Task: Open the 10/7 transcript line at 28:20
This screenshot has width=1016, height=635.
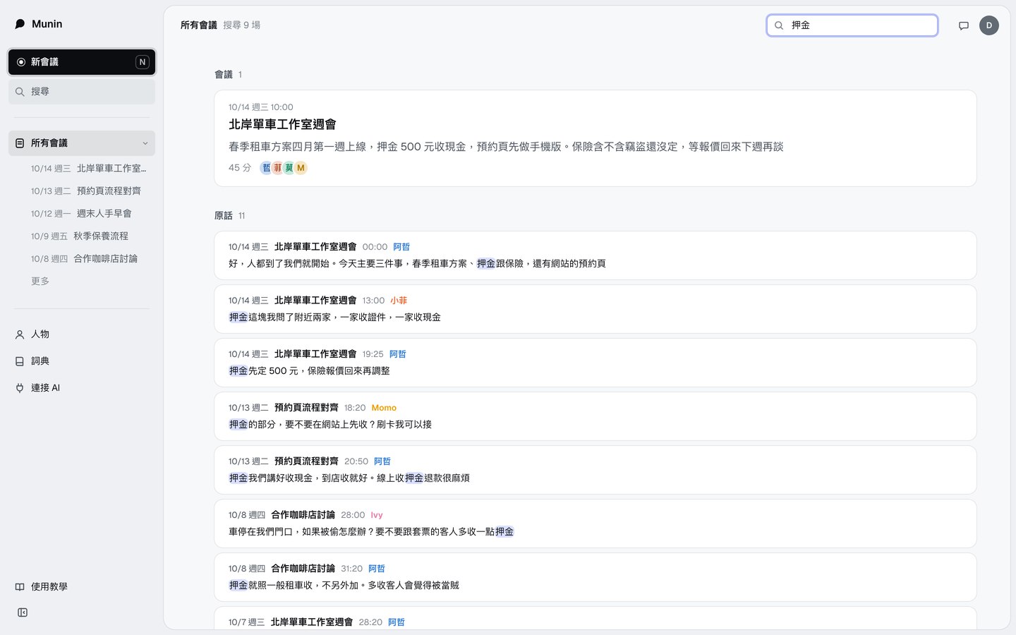Action: (595, 618)
